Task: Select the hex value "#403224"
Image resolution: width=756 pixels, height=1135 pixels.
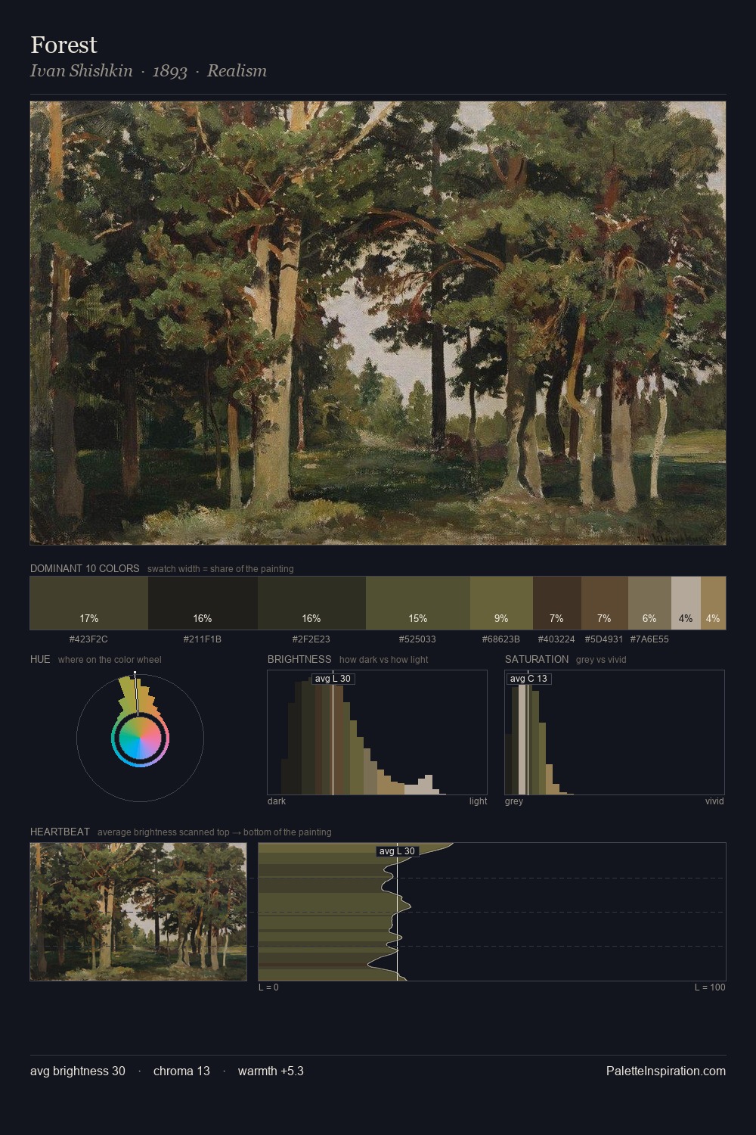Action: (556, 639)
